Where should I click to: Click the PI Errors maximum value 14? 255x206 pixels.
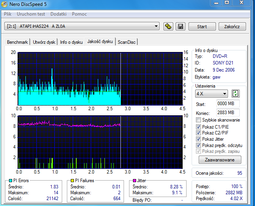[x=56, y=193]
